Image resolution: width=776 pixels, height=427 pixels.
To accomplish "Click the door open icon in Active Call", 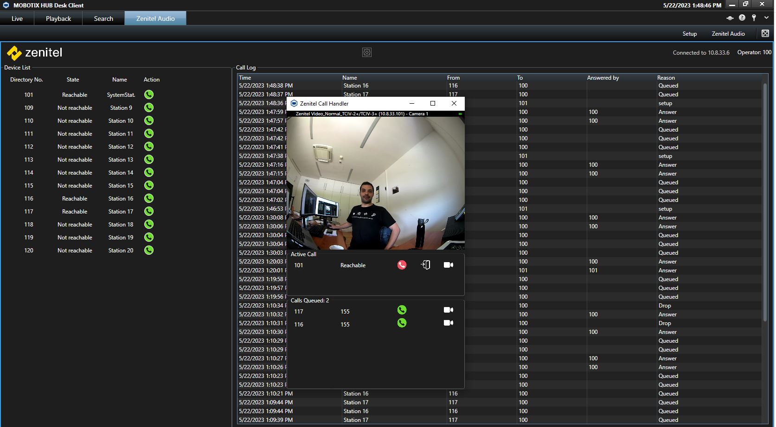I will [x=425, y=265].
